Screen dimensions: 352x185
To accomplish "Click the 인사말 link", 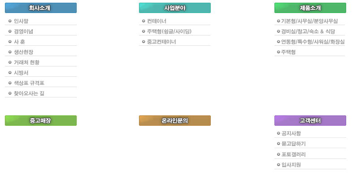I will (21, 21).
